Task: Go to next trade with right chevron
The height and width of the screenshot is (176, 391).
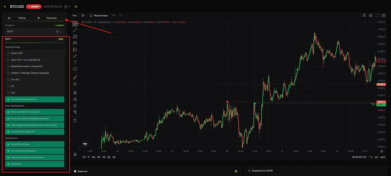Action: click(x=70, y=7)
